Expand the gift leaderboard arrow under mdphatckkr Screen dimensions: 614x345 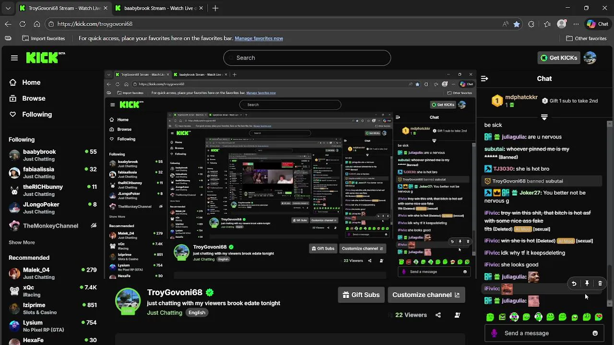tap(544, 117)
